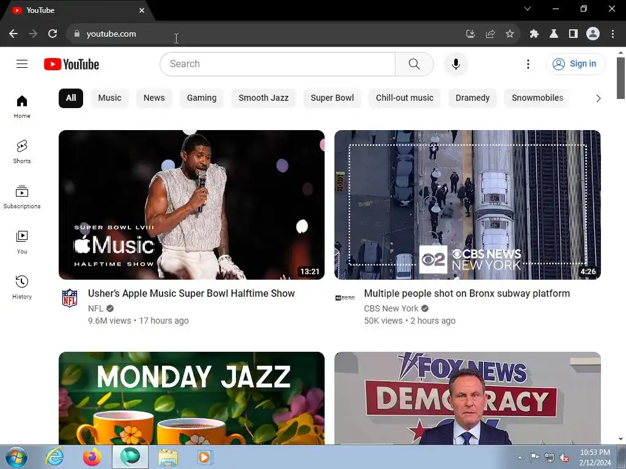Start voice search with the microphone icon
This screenshot has width=626, height=469.
click(x=456, y=64)
